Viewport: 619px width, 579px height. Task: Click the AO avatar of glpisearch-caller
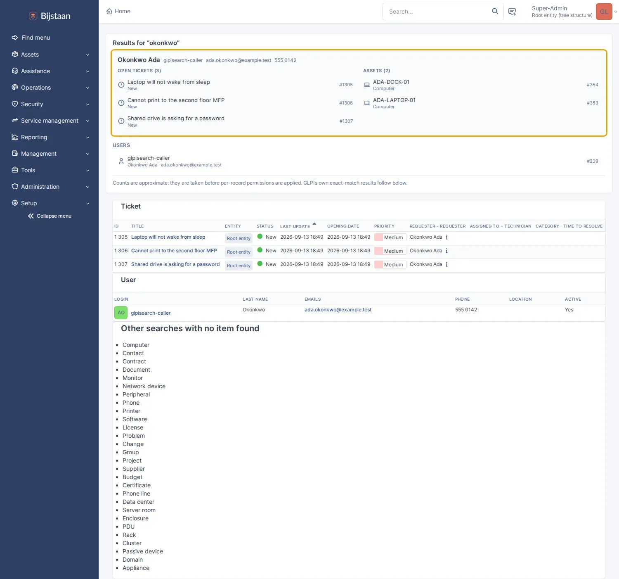[x=121, y=313]
